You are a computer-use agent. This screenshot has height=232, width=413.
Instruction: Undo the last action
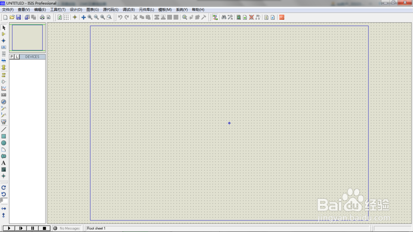(x=120, y=17)
